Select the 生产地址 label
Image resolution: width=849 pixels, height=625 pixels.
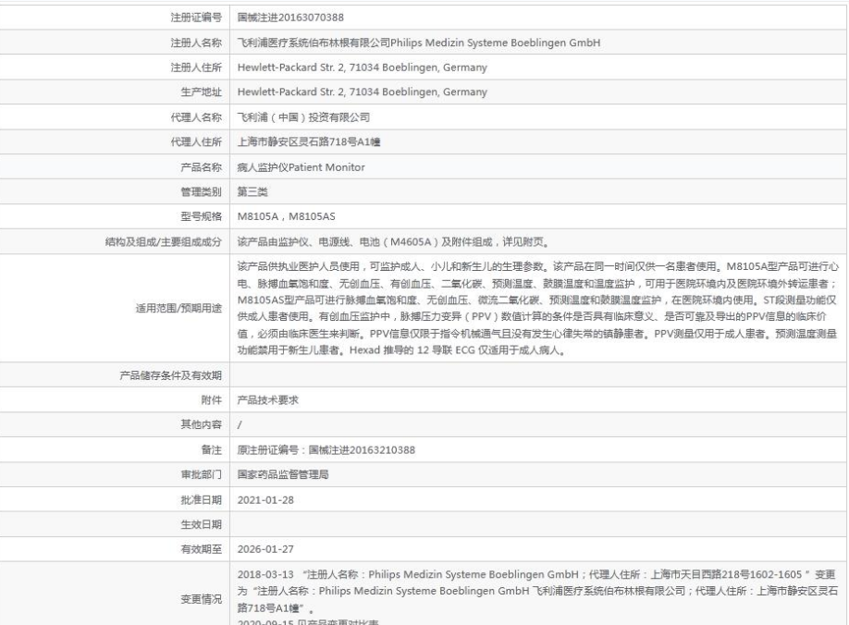[x=201, y=92]
